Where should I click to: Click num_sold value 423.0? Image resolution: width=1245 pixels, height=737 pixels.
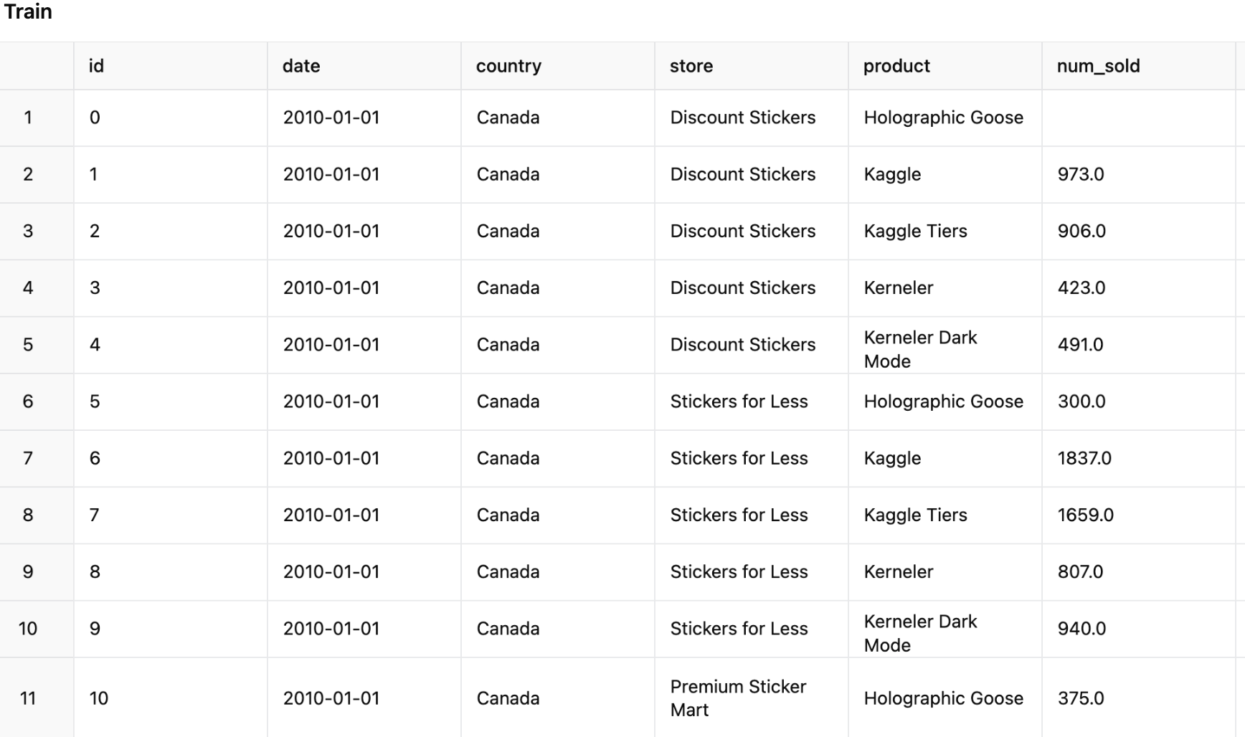(x=1081, y=287)
